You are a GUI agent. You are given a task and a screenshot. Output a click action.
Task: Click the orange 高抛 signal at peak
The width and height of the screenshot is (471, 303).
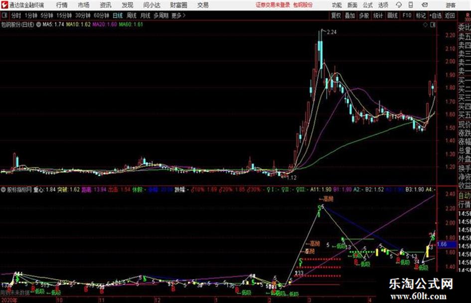click(x=326, y=199)
